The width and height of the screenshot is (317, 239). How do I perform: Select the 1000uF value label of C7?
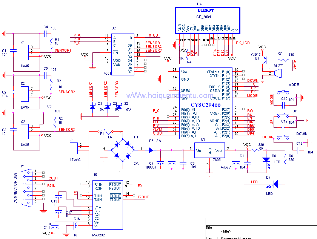click(151, 167)
